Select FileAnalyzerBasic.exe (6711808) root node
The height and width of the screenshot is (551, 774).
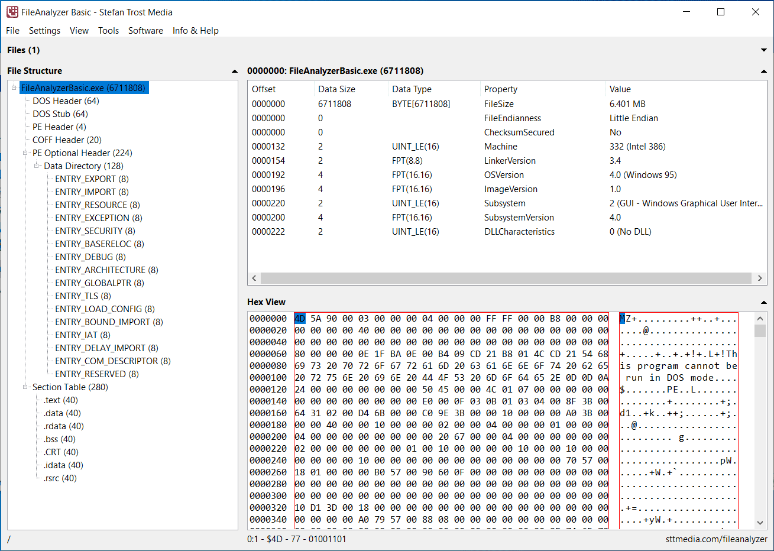(x=83, y=88)
